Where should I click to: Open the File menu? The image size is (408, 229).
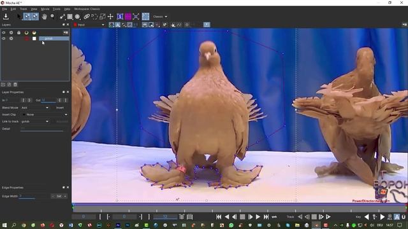tap(4, 9)
